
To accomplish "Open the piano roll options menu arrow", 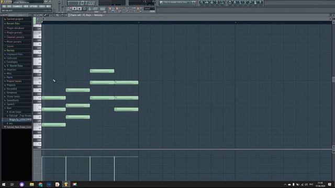I will pos(35,15).
